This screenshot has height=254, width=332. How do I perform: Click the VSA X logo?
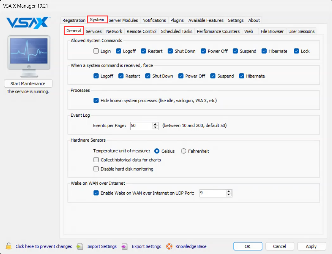(28, 23)
